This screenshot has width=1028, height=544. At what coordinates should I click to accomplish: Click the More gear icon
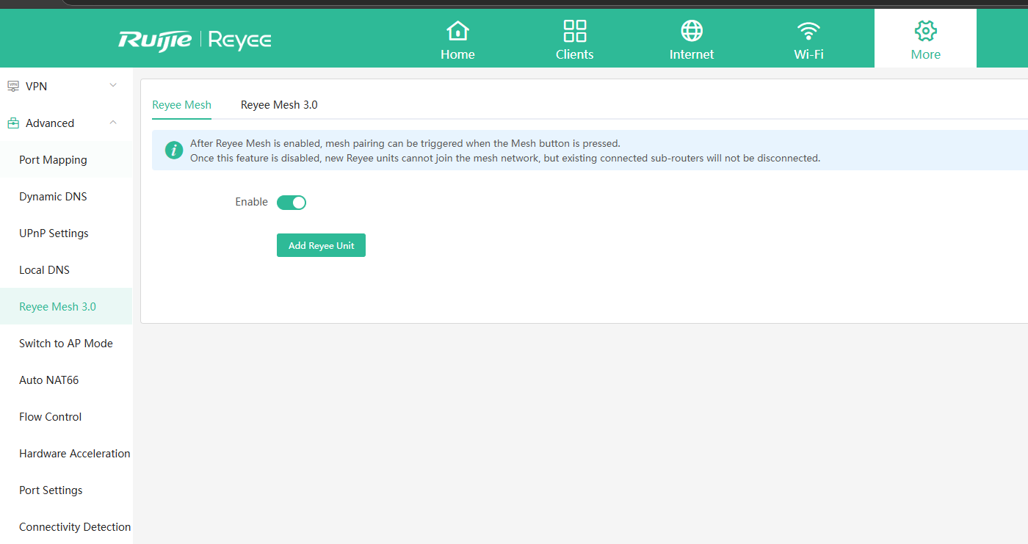(x=925, y=31)
